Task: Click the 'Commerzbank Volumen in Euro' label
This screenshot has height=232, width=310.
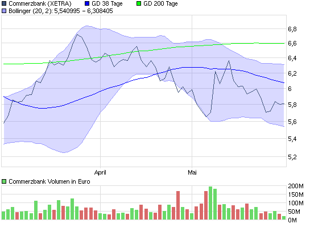Action: coord(49,181)
